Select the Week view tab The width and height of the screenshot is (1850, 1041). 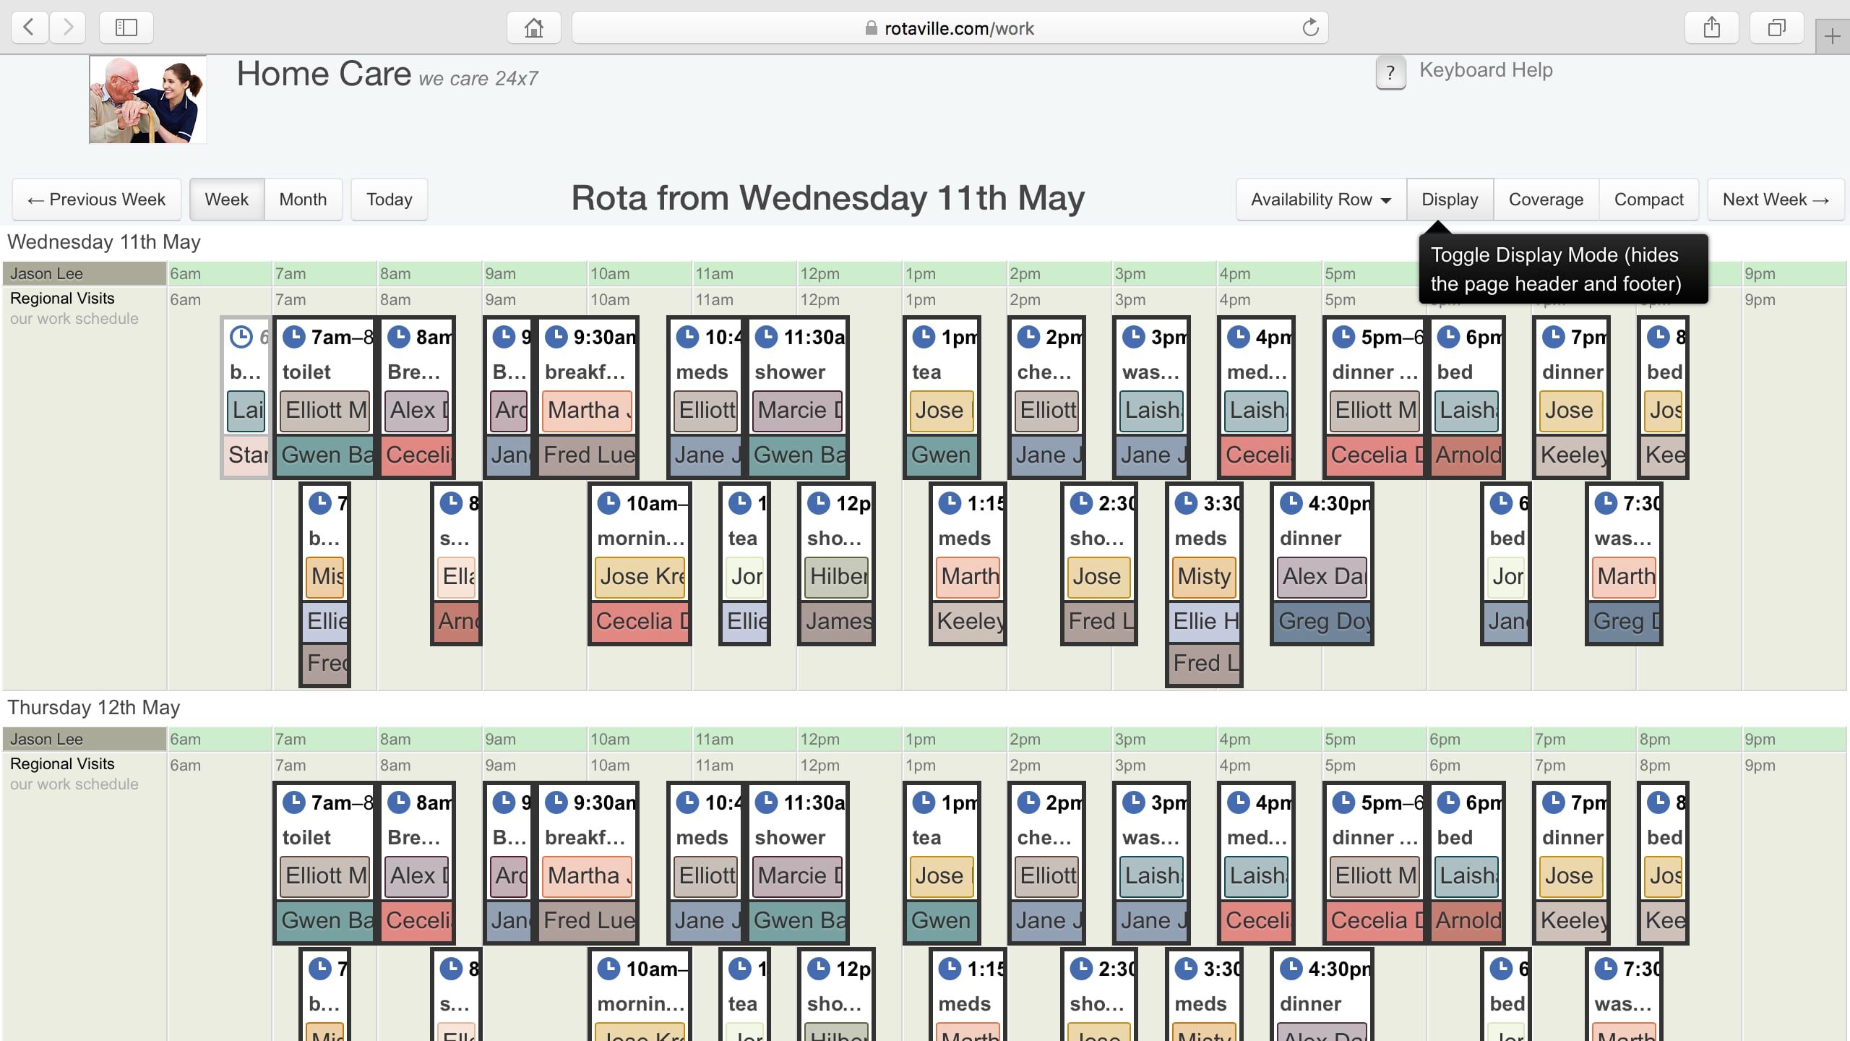click(226, 200)
